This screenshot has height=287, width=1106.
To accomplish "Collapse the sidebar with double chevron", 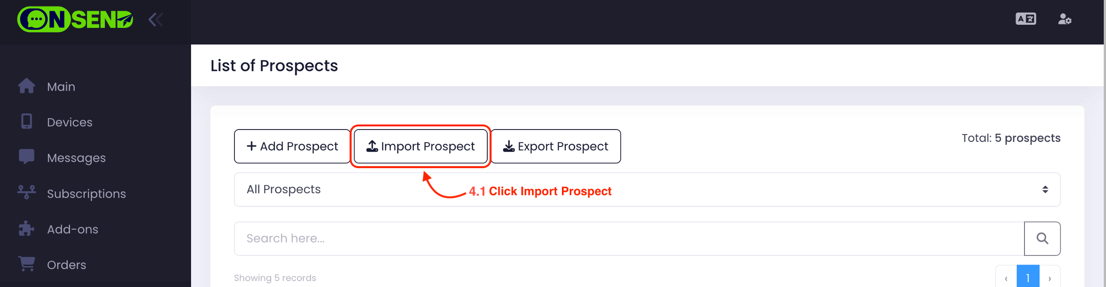I will tap(156, 20).
